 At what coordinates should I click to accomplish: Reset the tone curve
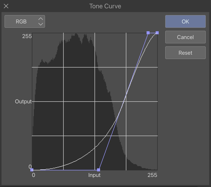click(185, 53)
